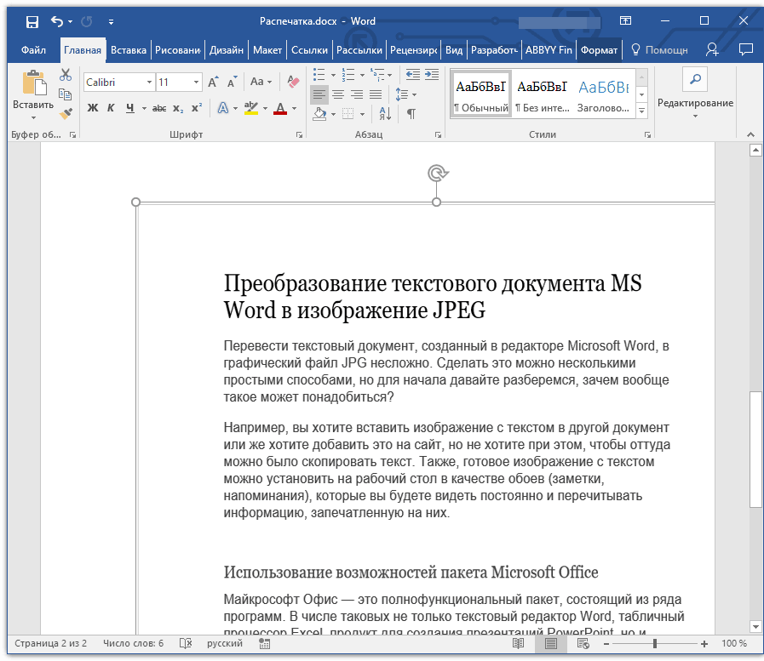Screen dimensions: 764x661
Task: Open the shading paint bucket
Action: (x=319, y=114)
